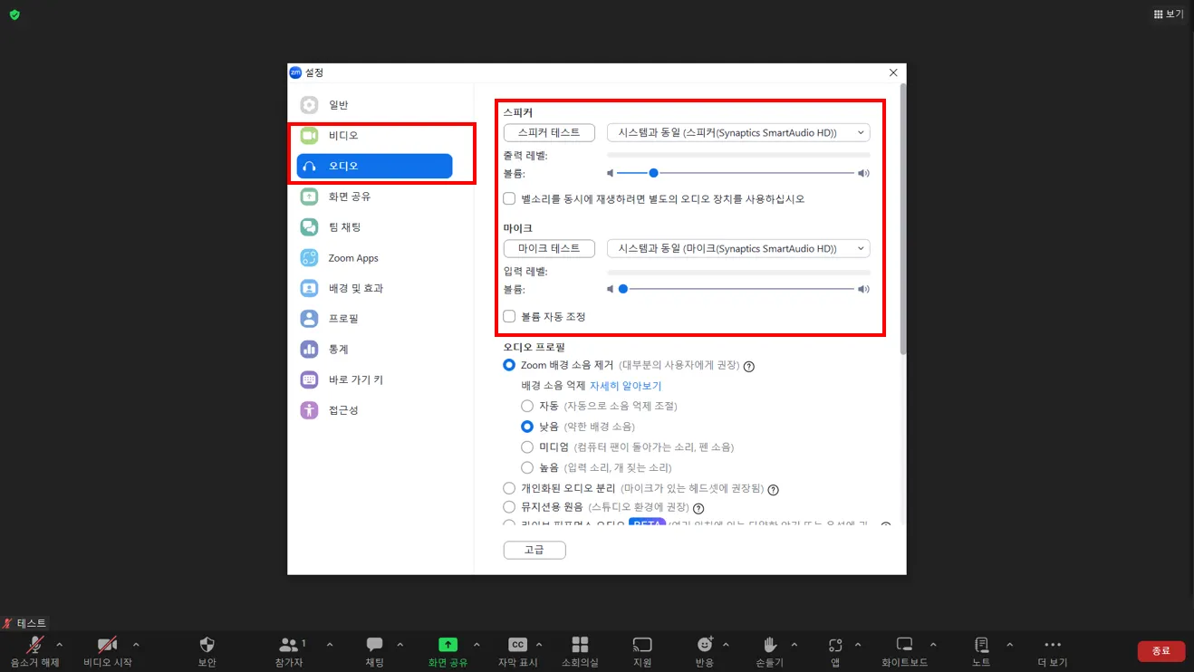Click the green encryption shield icon
The width and height of the screenshot is (1194, 672).
(x=14, y=14)
